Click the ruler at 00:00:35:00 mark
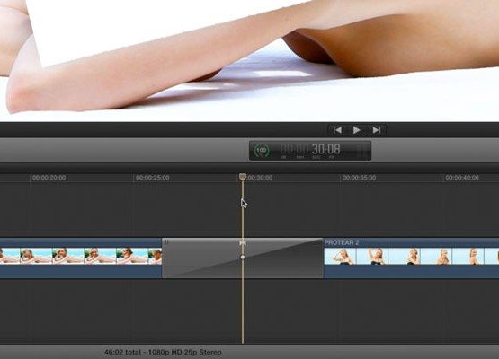The height and width of the screenshot is (359, 499). [x=359, y=178]
